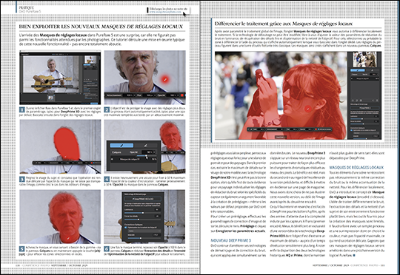
Task: Select the eraser tab in step 4 panel
Action: click(146, 146)
